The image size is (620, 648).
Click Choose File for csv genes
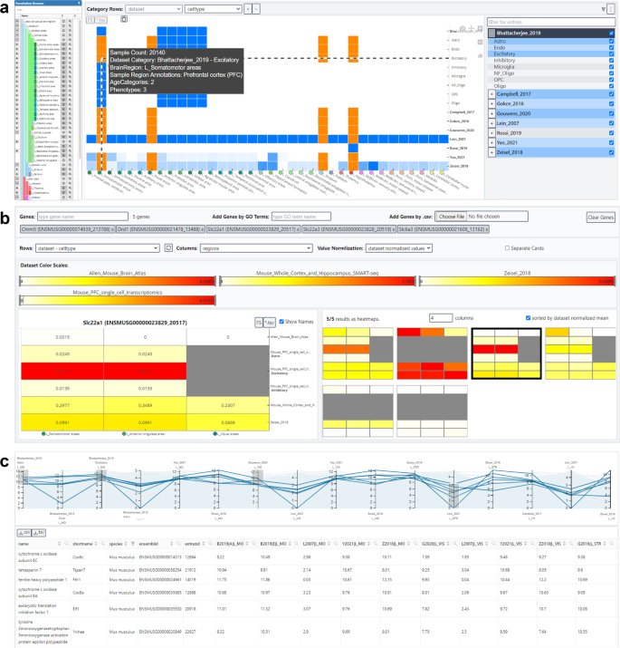pyautogui.click(x=451, y=216)
